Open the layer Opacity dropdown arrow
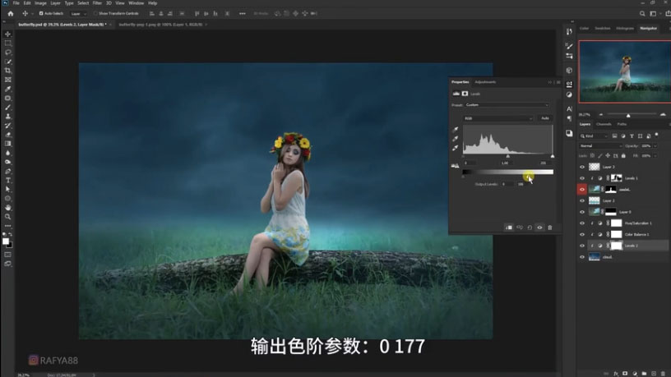671x377 pixels. click(x=655, y=146)
